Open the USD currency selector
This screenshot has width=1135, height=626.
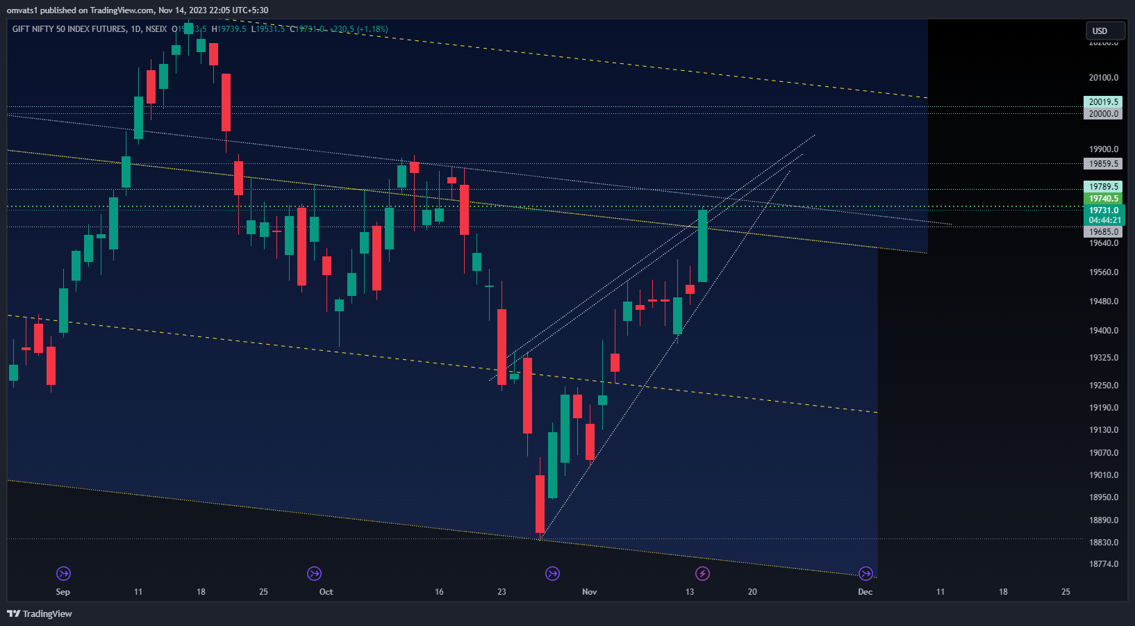pos(1105,31)
